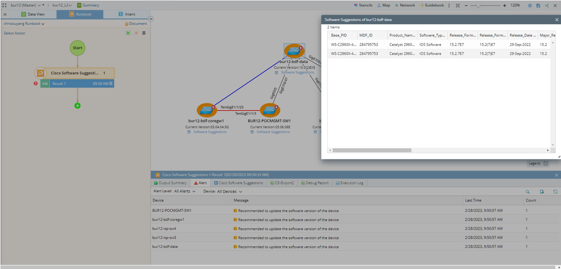Select the bur12-isp-sw3 alert row
This screenshot has width=561, height=269.
pyautogui.click(x=356, y=238)
